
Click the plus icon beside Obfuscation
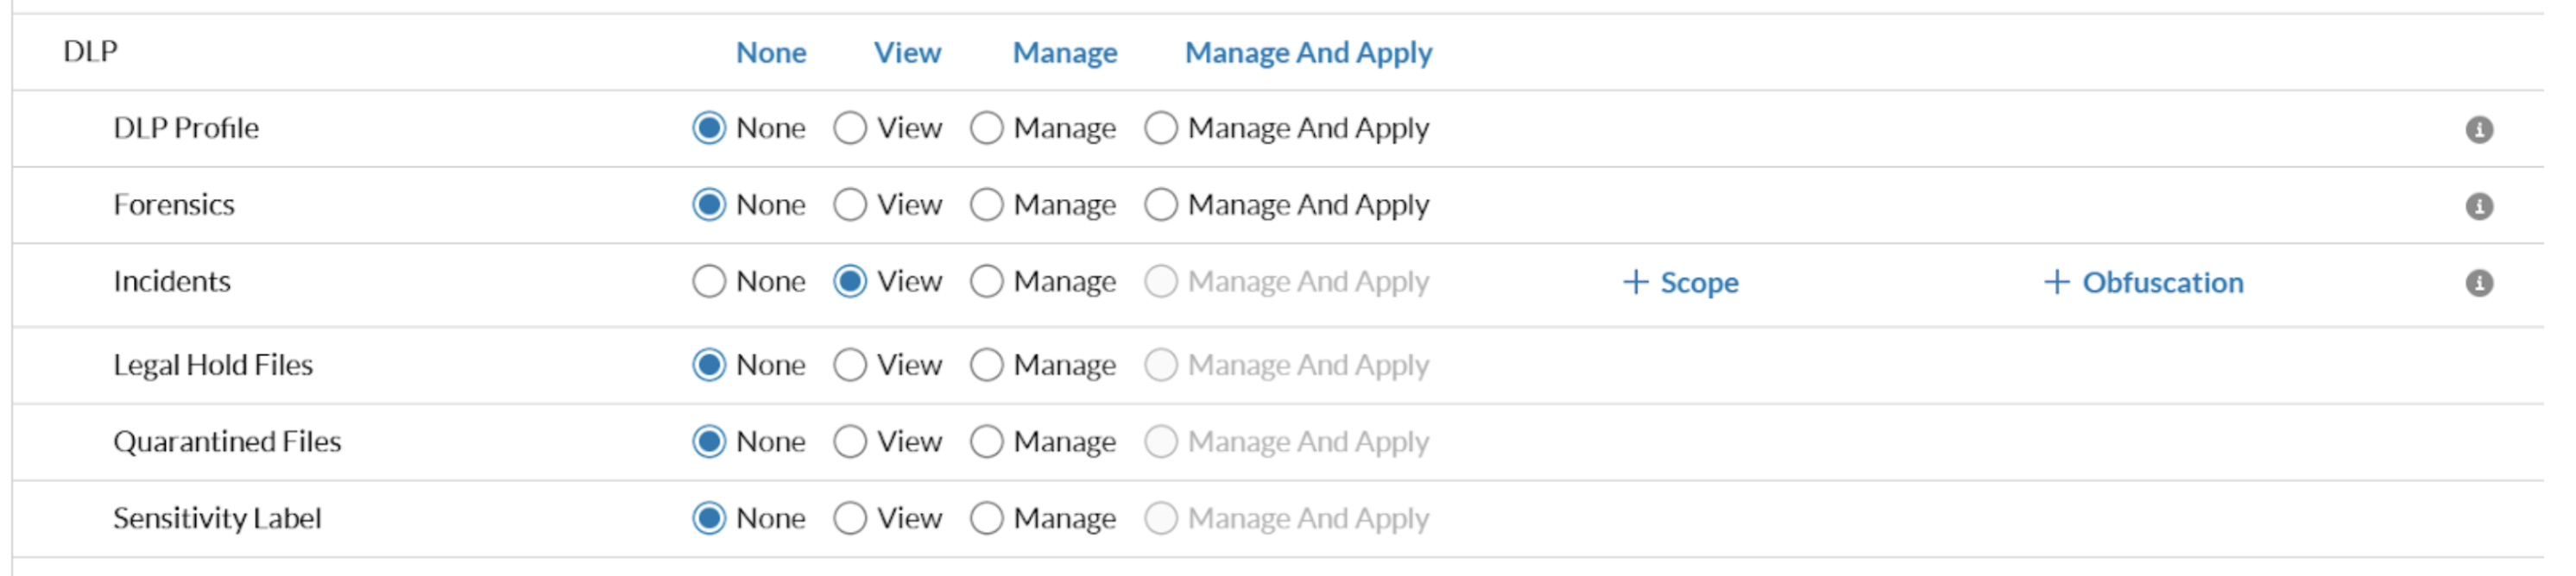pyautogui.click(x=2056, y=283)
